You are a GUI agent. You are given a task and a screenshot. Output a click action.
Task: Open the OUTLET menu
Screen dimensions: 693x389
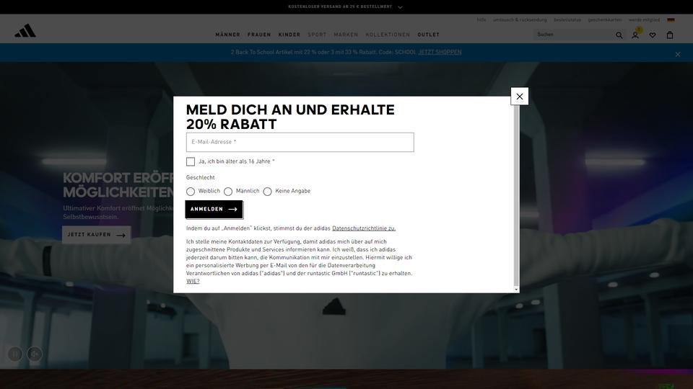click(x=428, y=35)
